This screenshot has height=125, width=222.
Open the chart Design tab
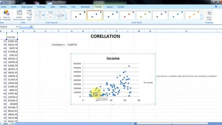click(x=99, y=7)
